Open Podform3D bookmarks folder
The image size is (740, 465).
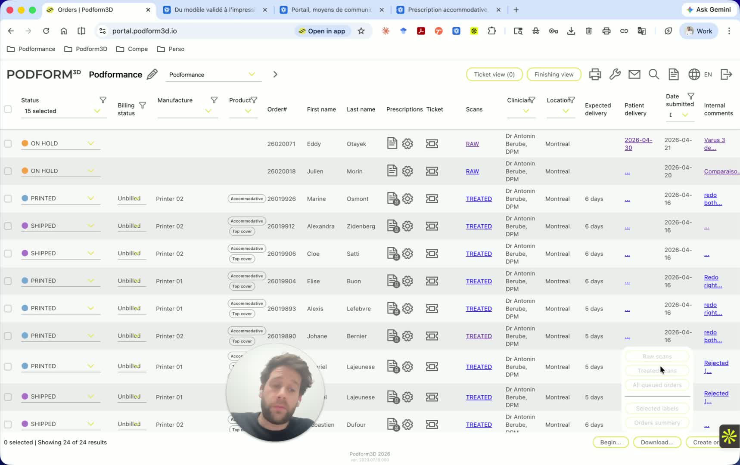coord(86,49)
